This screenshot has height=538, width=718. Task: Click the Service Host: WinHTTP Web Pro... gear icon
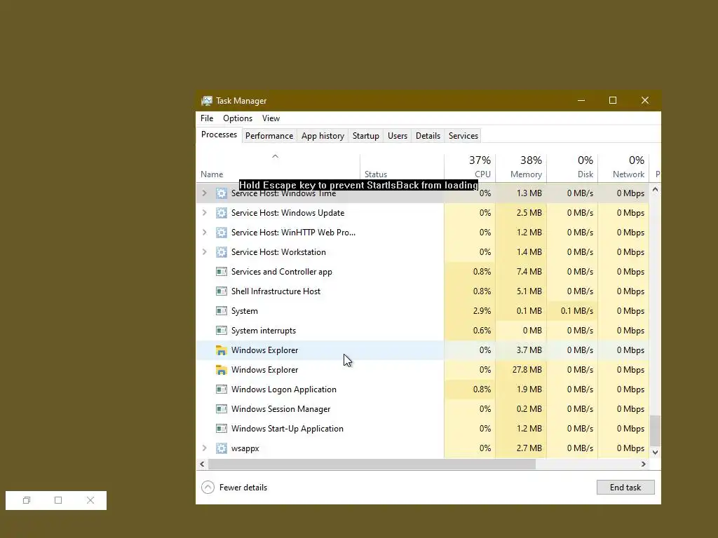pyautogui.click(x=221, y=233)
